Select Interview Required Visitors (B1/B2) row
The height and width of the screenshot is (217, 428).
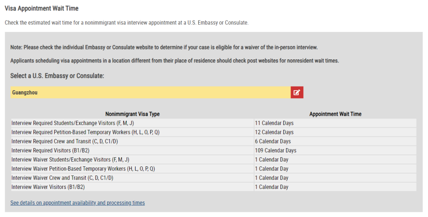click(214, 151)
